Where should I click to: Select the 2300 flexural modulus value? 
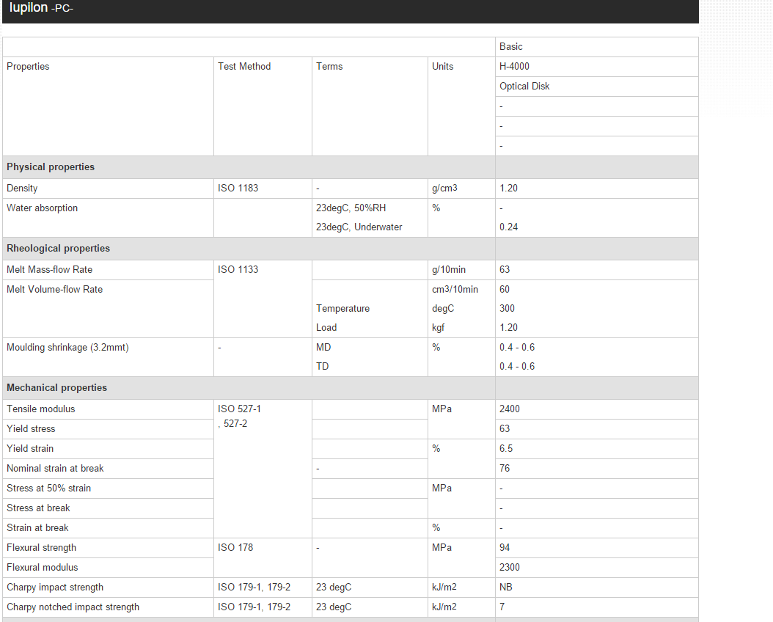[509, 567]
